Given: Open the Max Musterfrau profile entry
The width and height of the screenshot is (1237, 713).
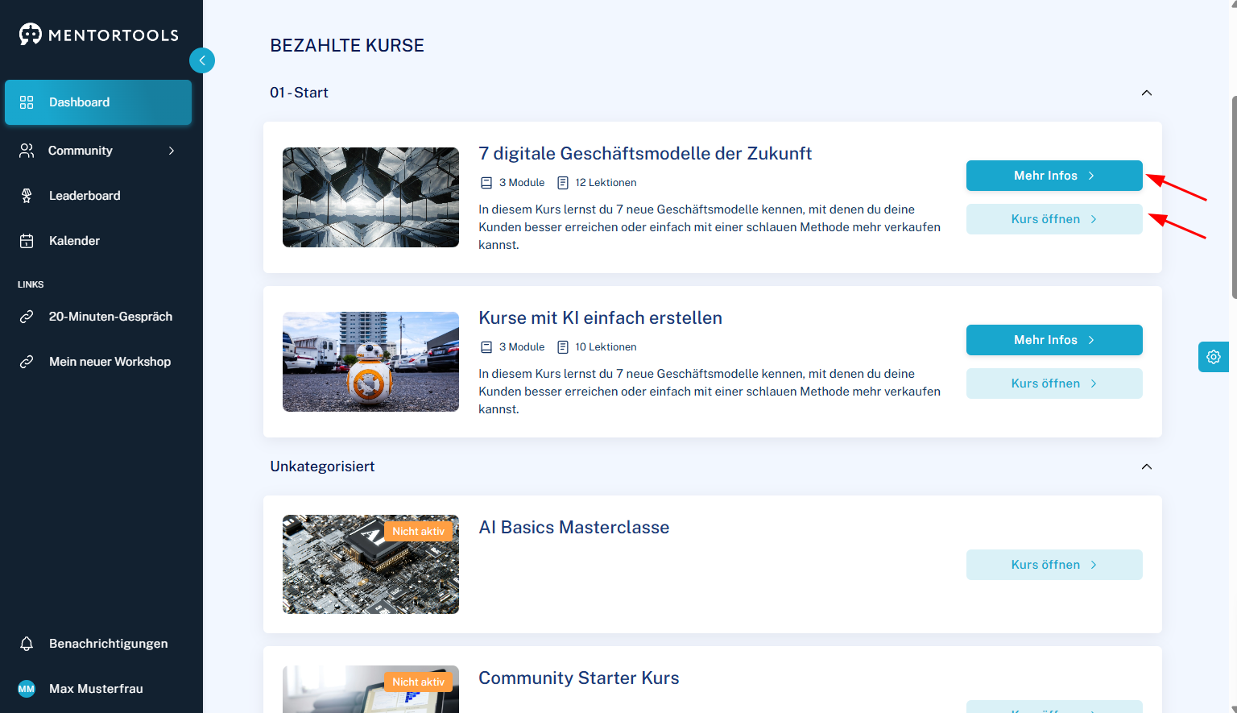Looking at the screenshot, I should click(98, 689).
